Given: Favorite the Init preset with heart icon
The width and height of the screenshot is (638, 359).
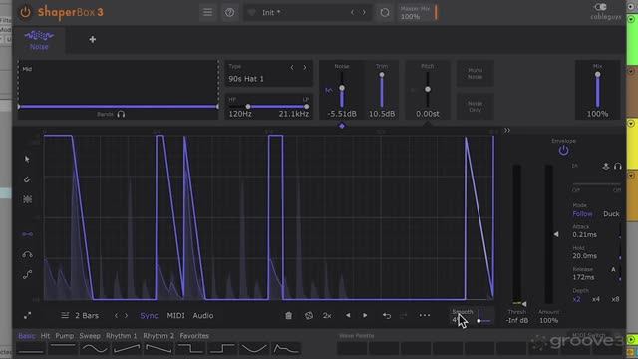Looking at the screenshot, I should [252, 13].
